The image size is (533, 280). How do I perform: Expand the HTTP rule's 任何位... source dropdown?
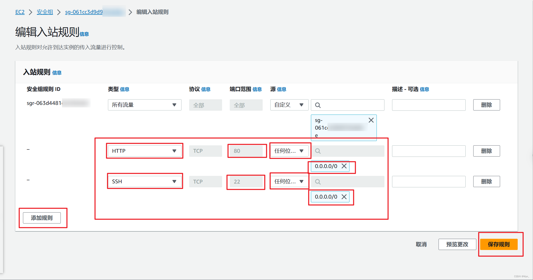pyautogui.click(x=289, y=151)
